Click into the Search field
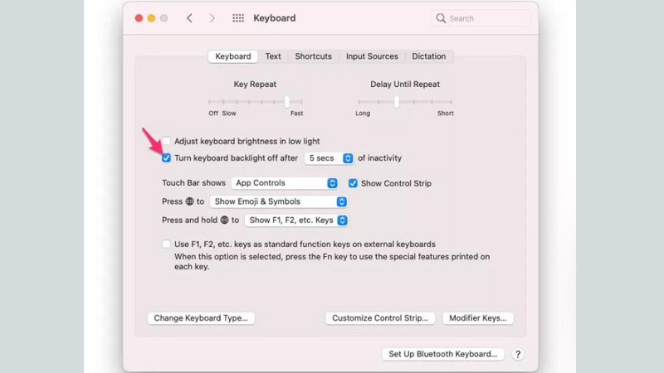This screenshot has width=664, height=373. tap(486, 18)
